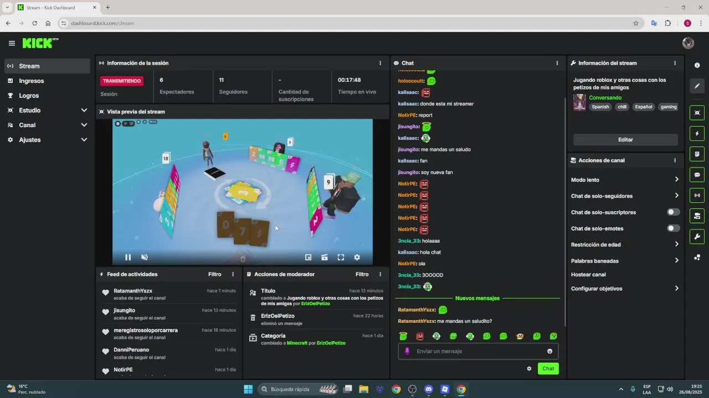Expand Configurar objetivos settings
This screenshot has width=709, height=398.
point(625,289)
